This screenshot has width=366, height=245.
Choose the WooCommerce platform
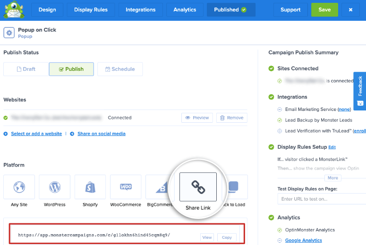click(x=126, y=187)
